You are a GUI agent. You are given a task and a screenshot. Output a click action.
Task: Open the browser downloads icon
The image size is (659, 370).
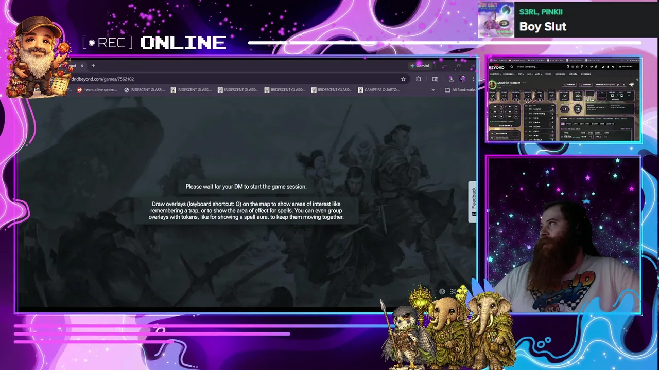point(451,79)
